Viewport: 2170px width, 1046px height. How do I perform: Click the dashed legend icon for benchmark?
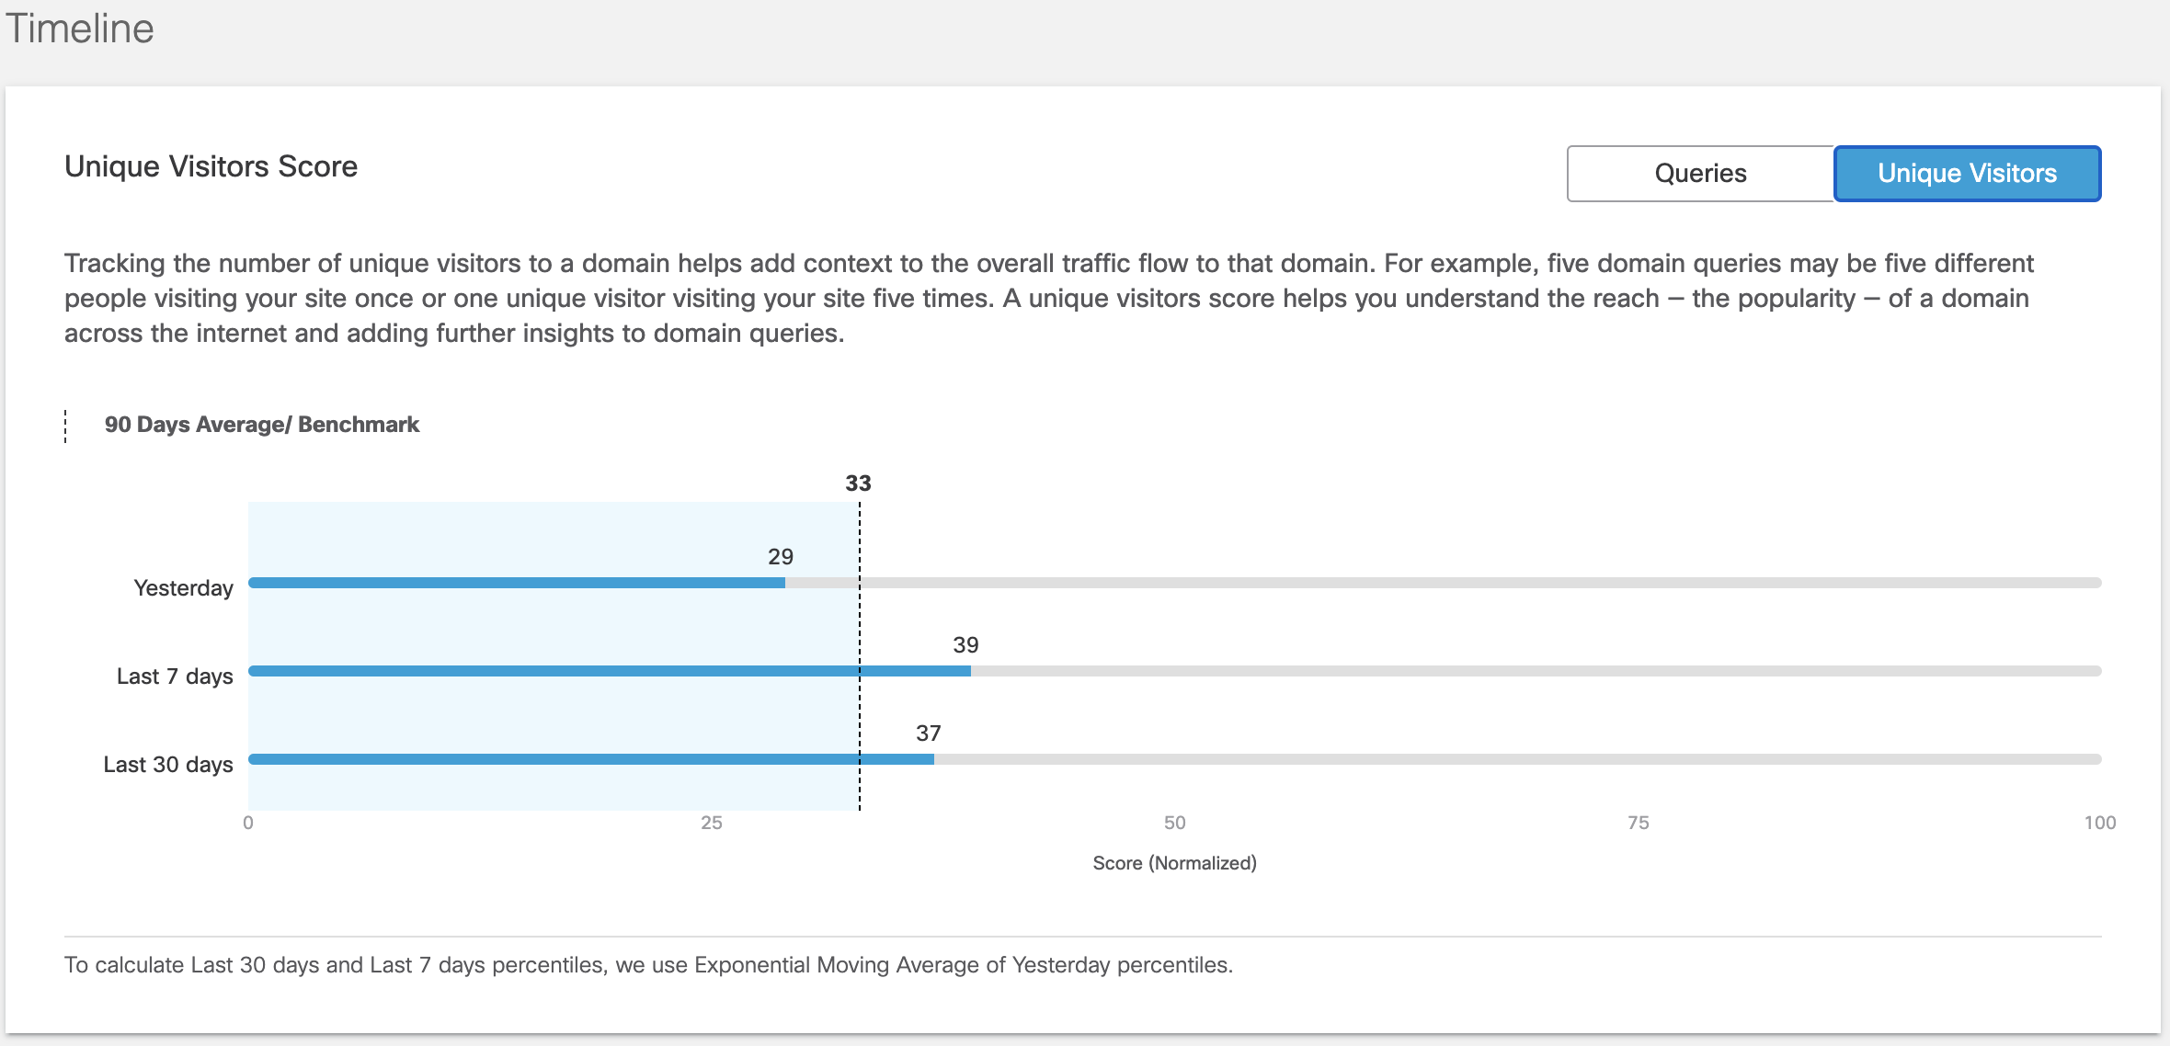(x=65, y=426)
